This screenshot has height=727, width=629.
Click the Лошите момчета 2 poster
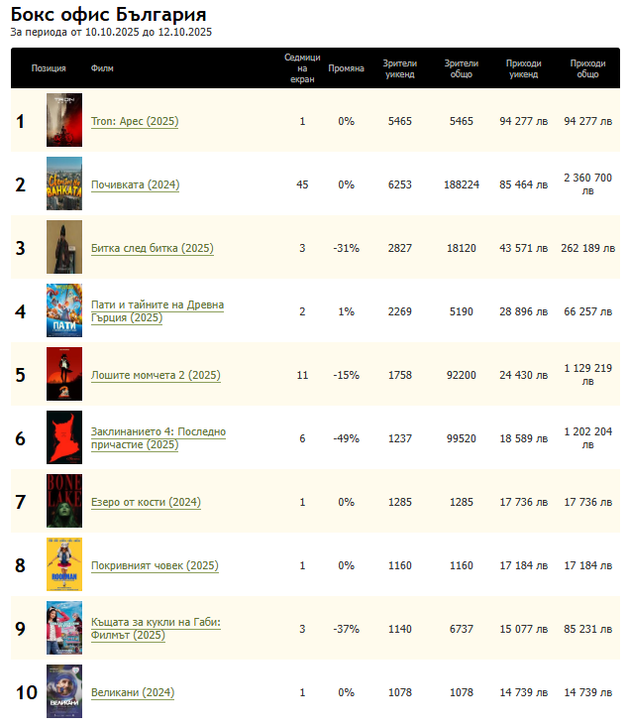pyautogui.click(x=63, y=375)
